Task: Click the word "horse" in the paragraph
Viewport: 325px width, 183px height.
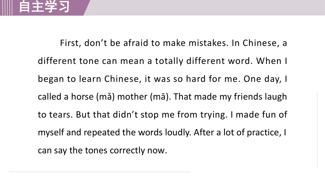Action: pyautogui.click(x=82, y=97)
